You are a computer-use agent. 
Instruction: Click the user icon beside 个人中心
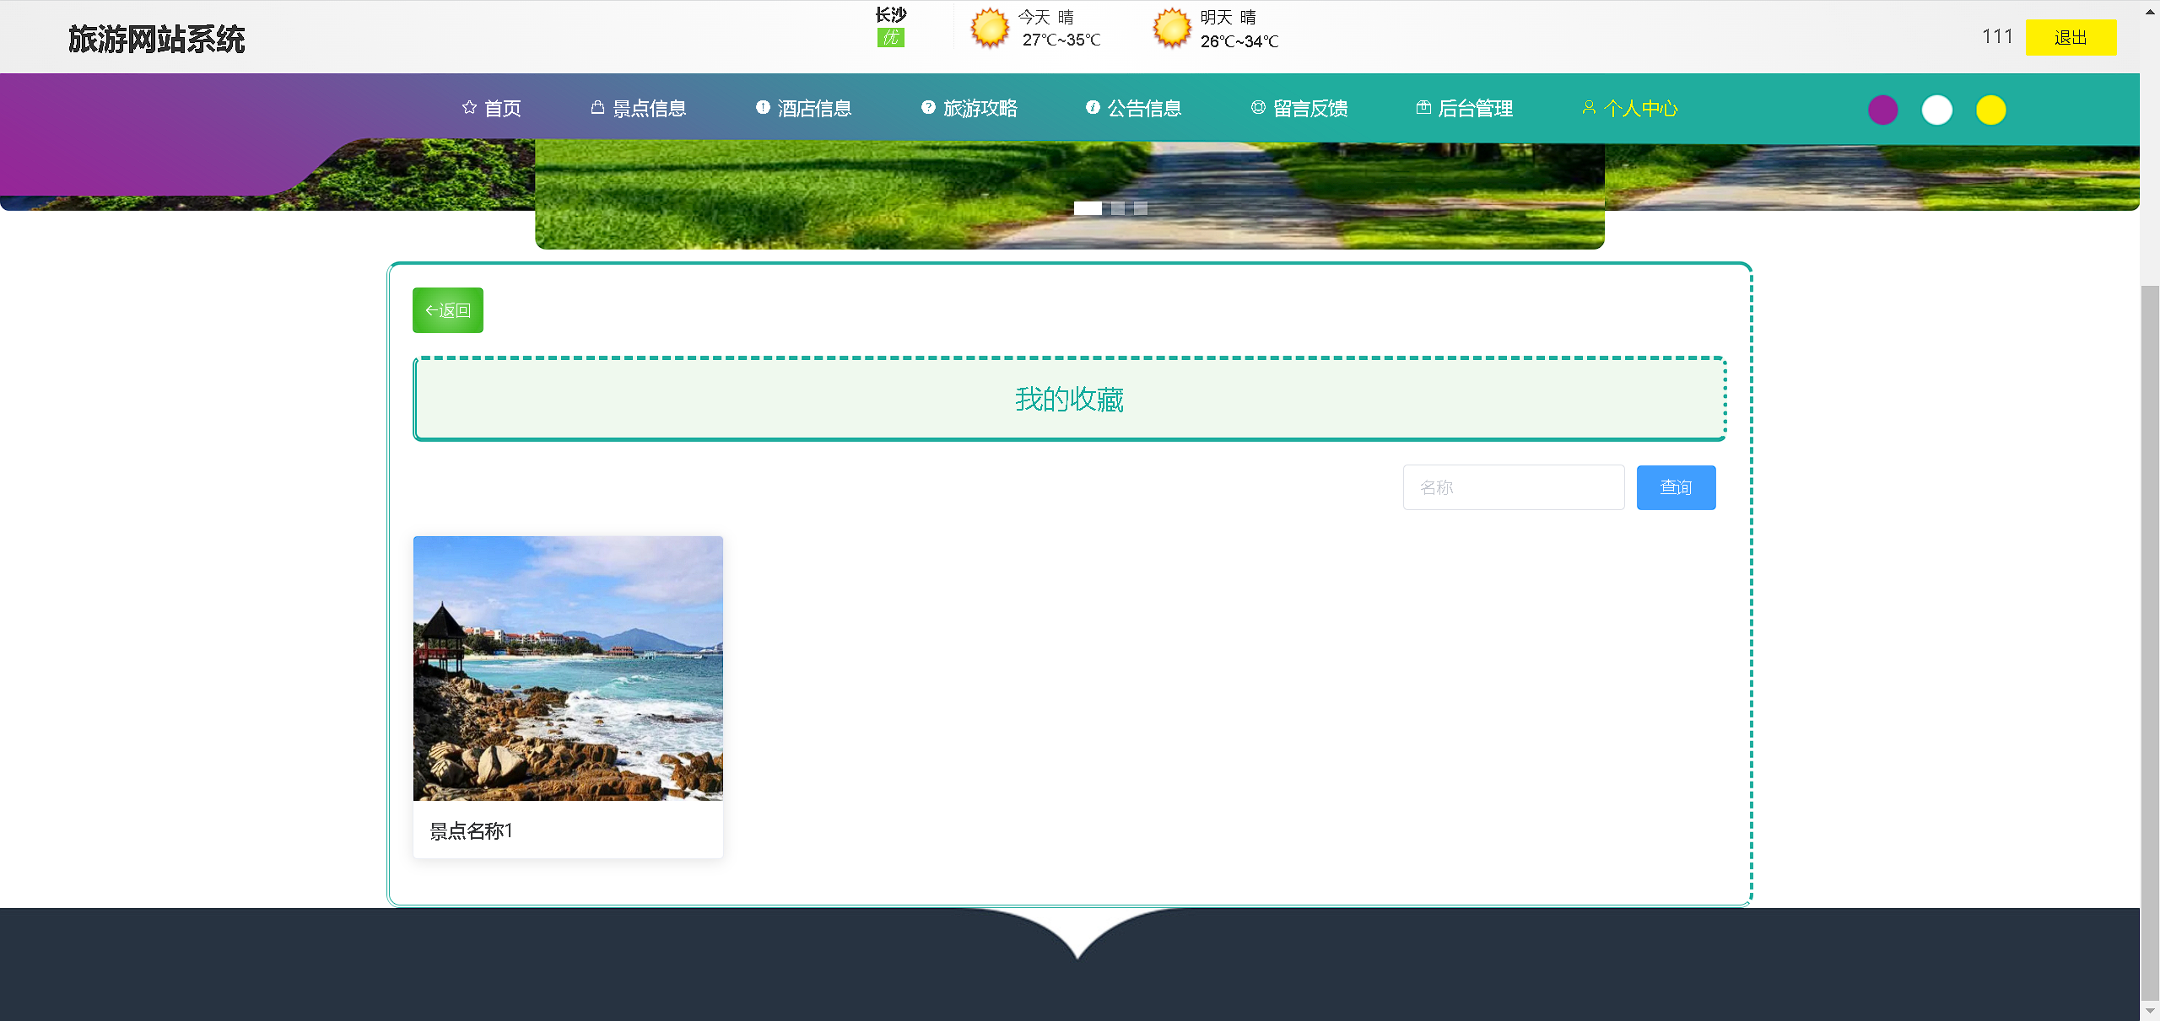(x=1589, y=108)
